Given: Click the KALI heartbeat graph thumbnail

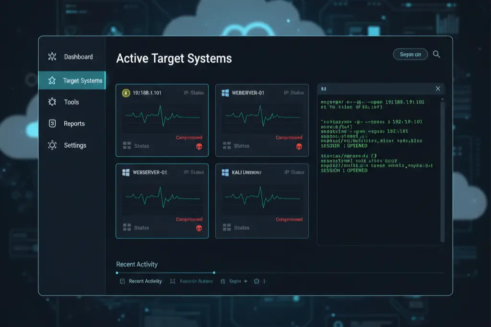Looking at the screenshot, I should click(x=262, y=199).
